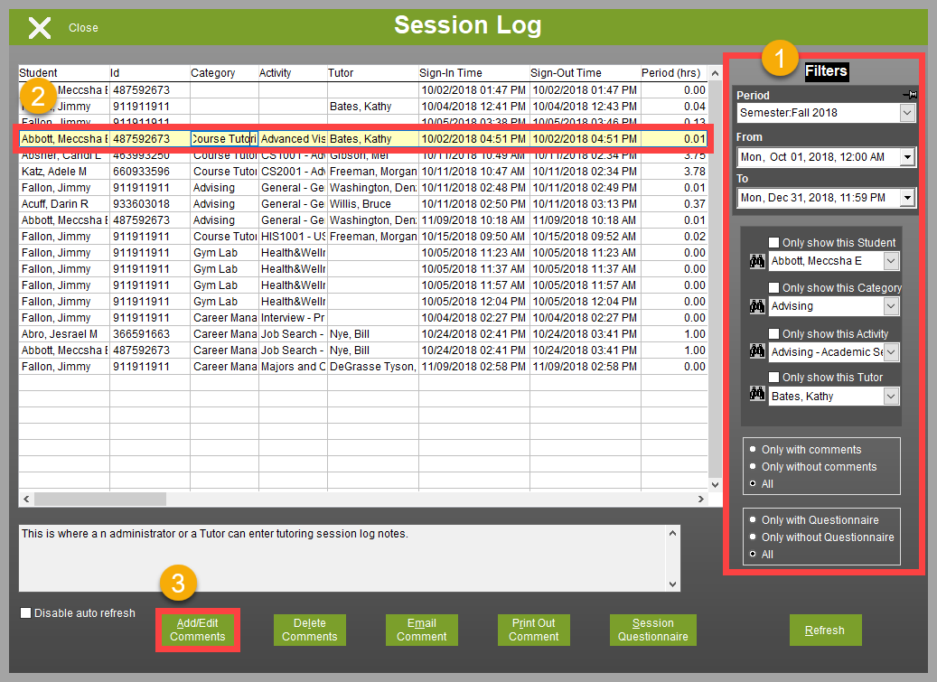Click table scroll up arrow
937x682 pixels.
(715, 73)
